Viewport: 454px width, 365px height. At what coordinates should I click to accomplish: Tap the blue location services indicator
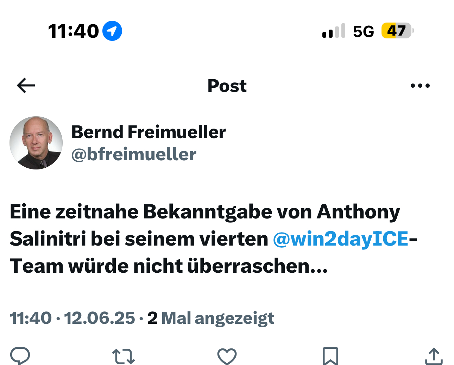[x=112, y=31]
